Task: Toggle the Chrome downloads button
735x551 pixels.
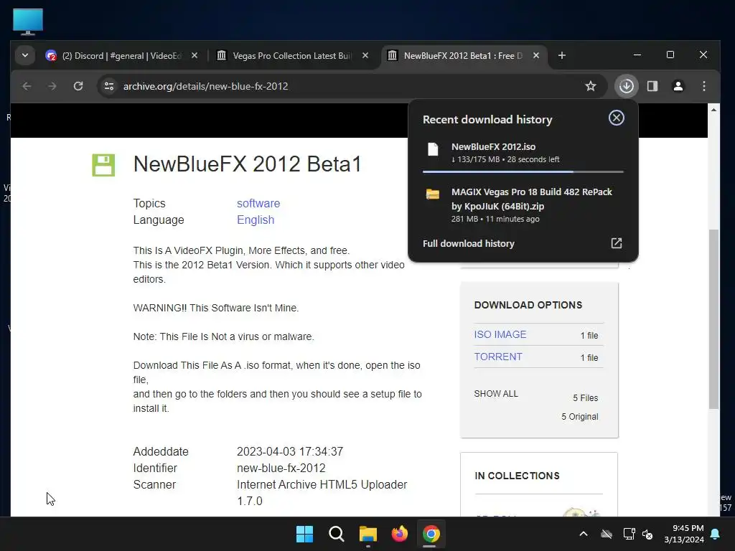Action: click(x=626, y=86)
